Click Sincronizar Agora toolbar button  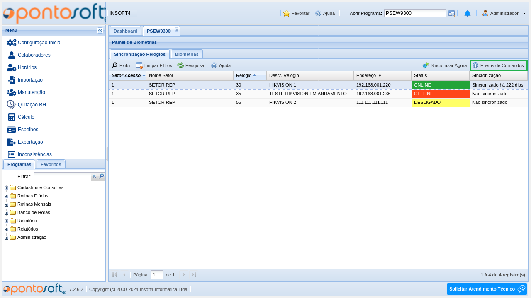445,65
